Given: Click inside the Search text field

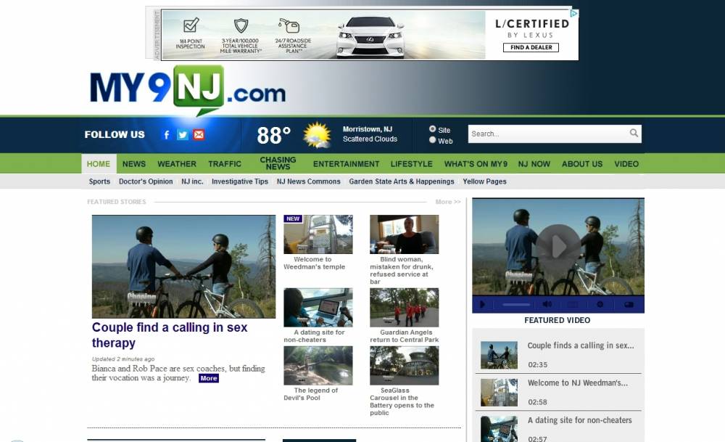Looking at the screenshot, I should pyautogui.click(x=547, y=134).
